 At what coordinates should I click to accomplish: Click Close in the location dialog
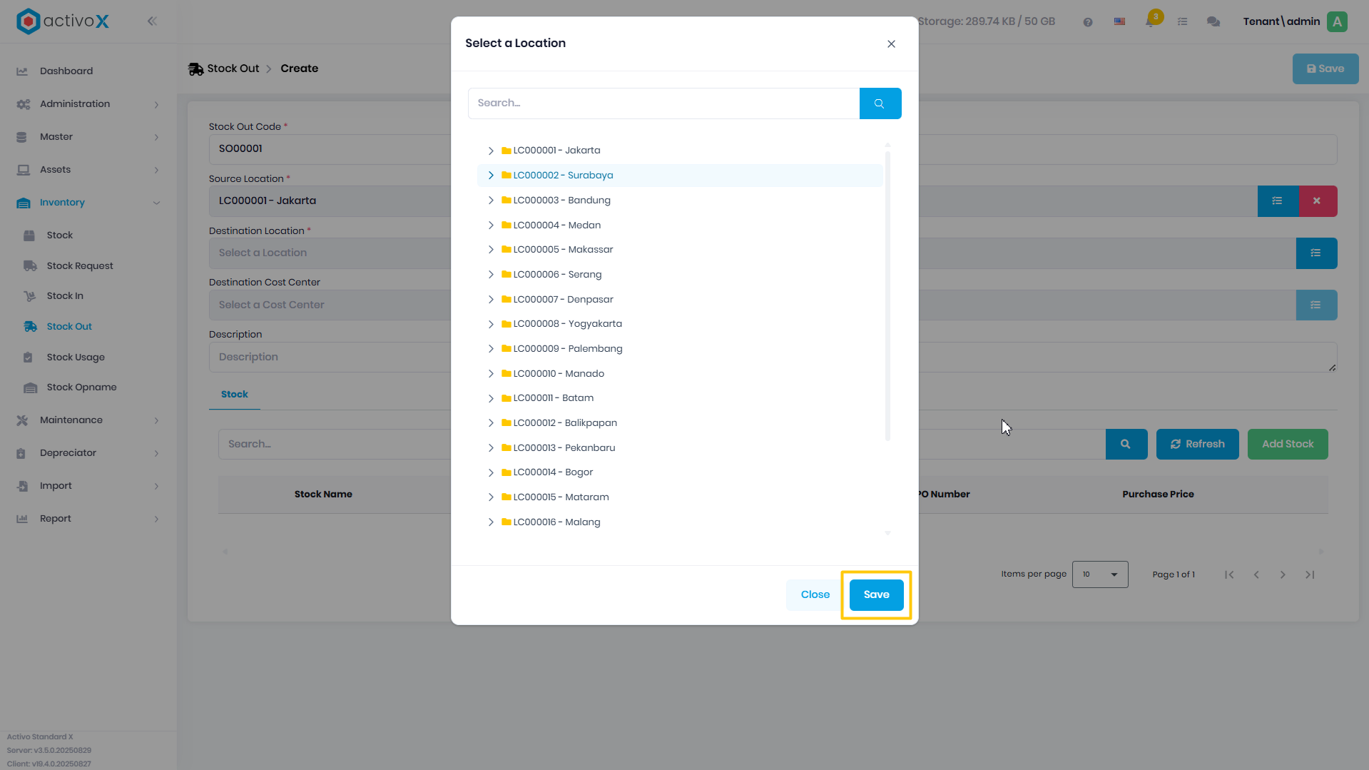tap(815, 595)
